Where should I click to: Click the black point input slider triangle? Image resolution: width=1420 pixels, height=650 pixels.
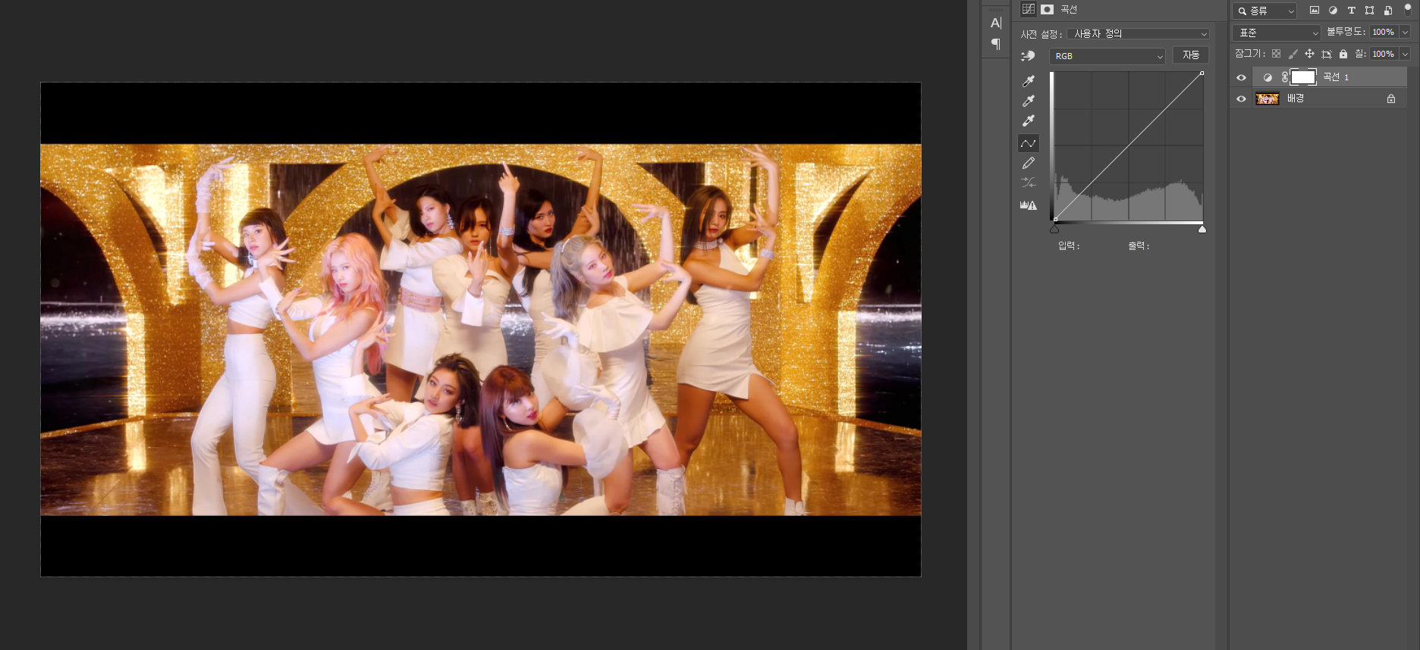[x=1054, y=229]
